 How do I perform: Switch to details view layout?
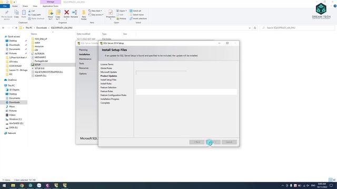[x=330, y=180]
